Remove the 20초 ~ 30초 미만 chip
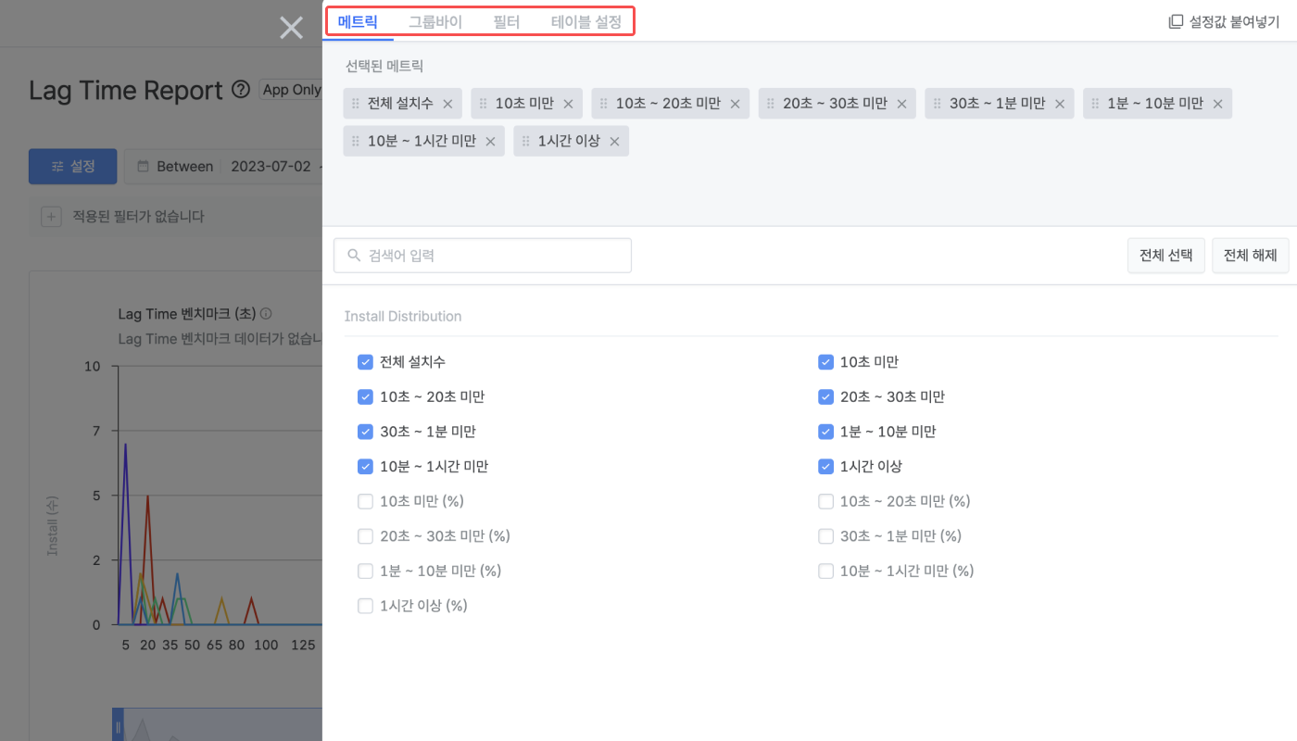 (901, 104)
